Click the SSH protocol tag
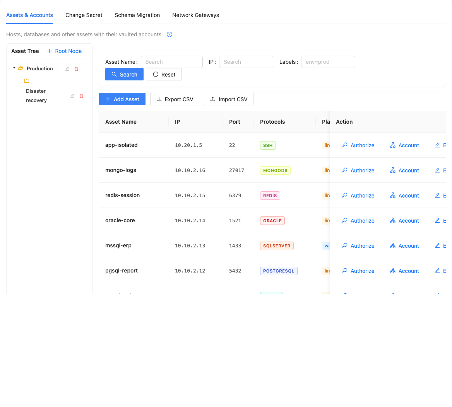Screen dimensions: 452x407 (x=268, y=145)
